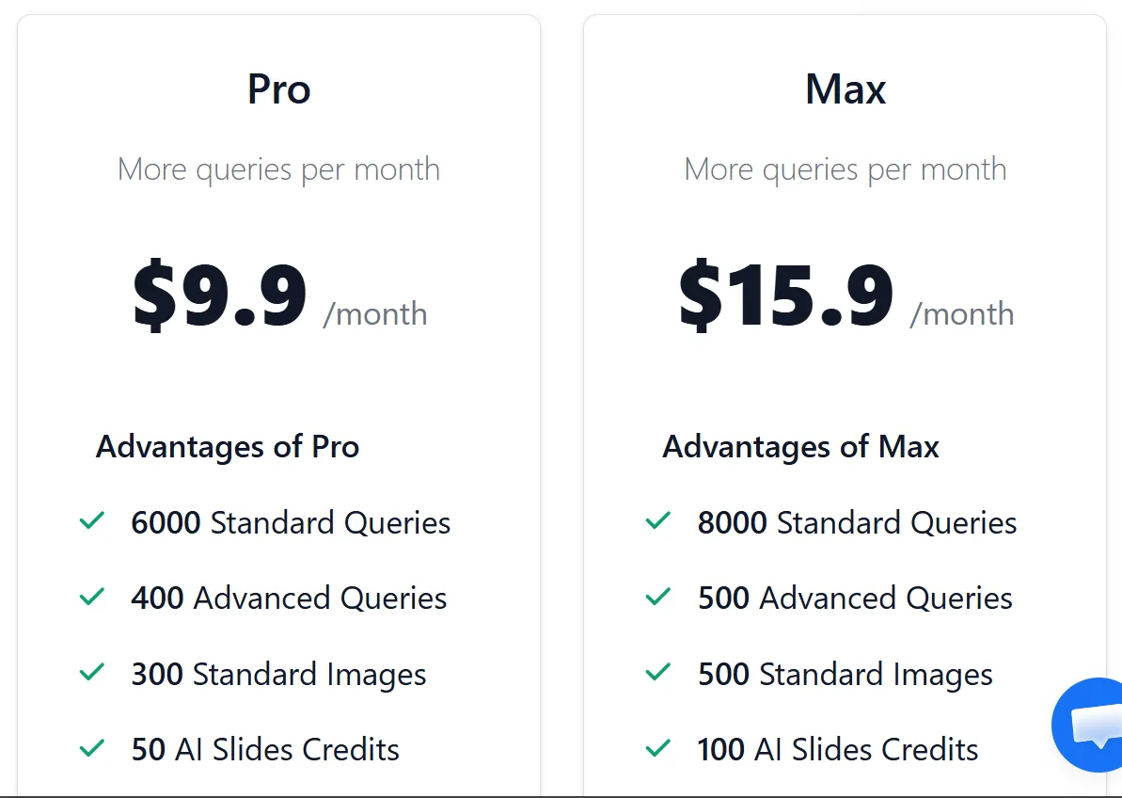Viewport: 1122px width, 798px height.
Task: Click checkmark beside 300 Standard Images
Action: [x=92, y=673]
